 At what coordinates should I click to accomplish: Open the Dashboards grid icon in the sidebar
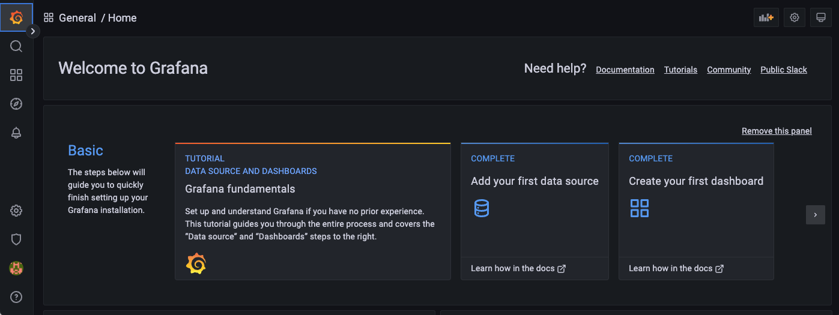16,75
